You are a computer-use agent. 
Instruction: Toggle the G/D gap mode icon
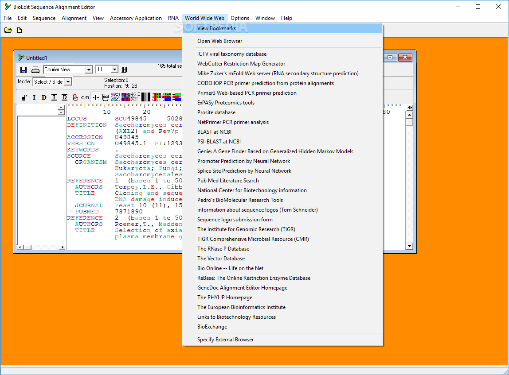coord(85,97)
